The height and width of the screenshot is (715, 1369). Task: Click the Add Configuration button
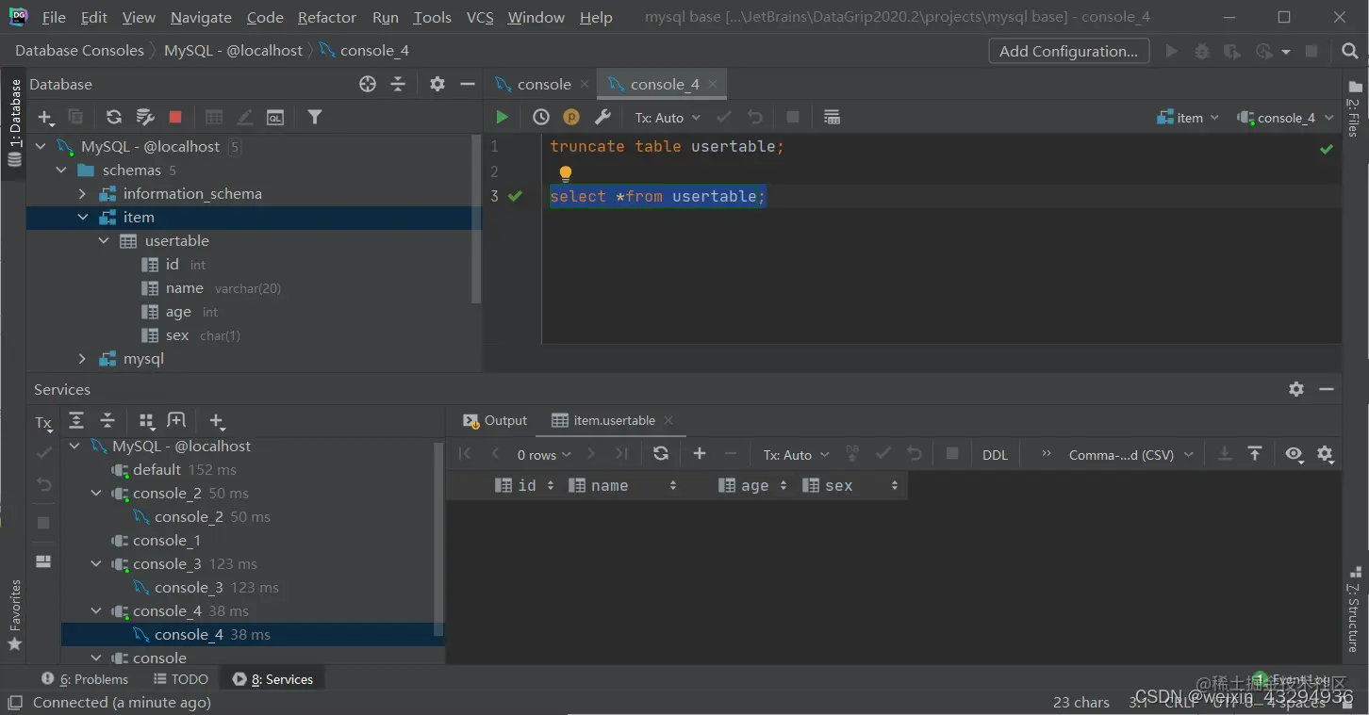(x=1068, y=51)
